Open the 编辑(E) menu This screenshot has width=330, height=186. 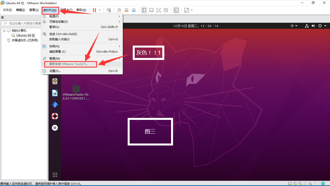pos(20,10)
